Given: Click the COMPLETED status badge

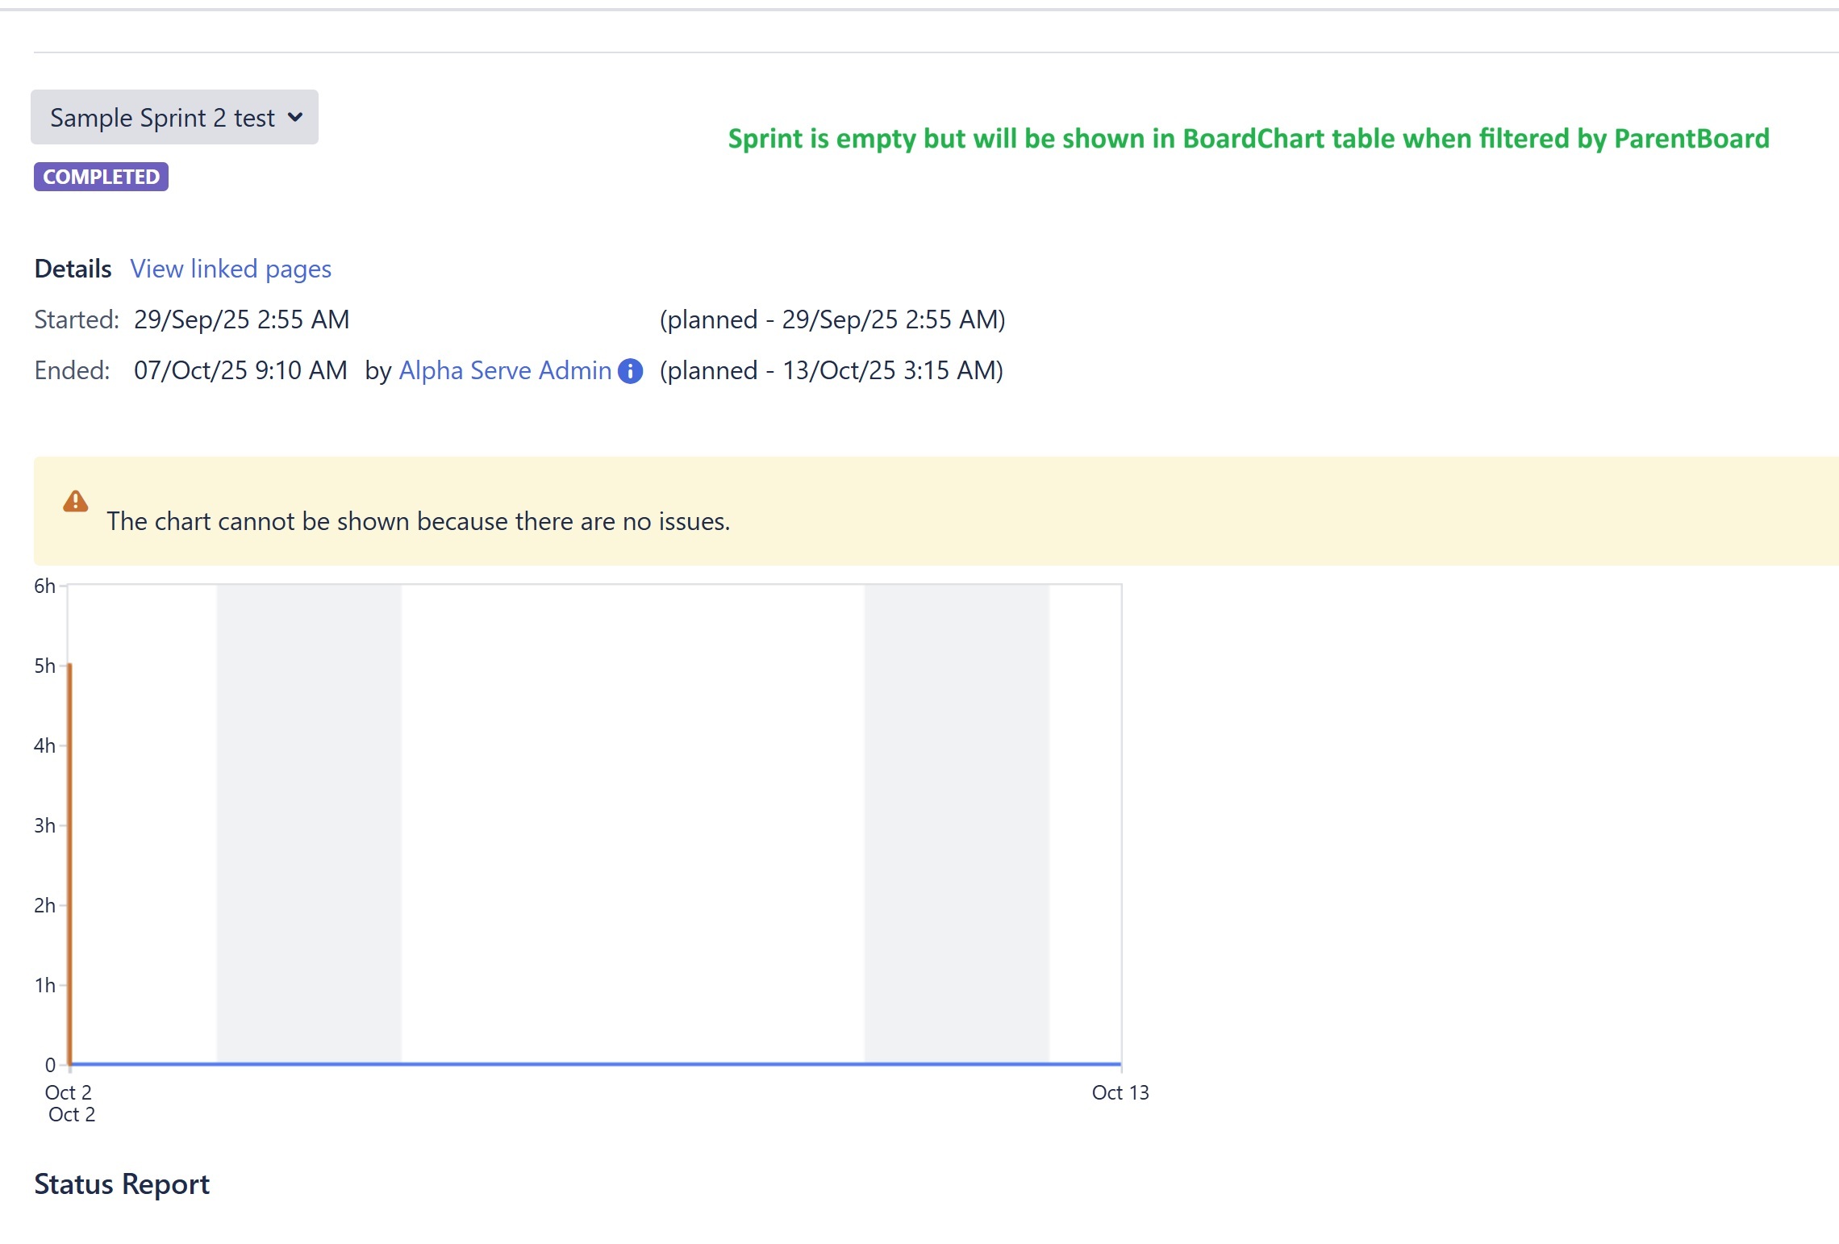Looking at the screenshot, I should tap(101, 177).
